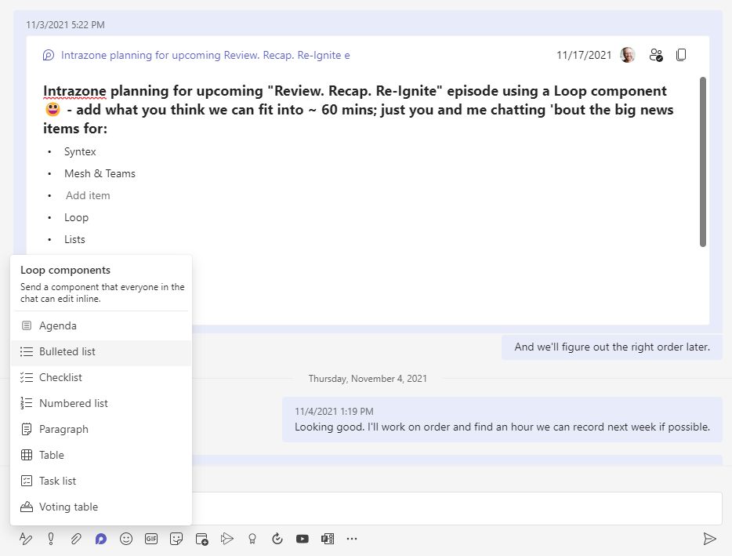Click the Stream paper-plane outline icon
This screenshot has height=556, width=732.
point(226,539)
